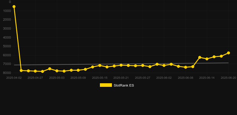Select the data point above 2025-05-09
This screenshot has width=237, height=115.
pos(78,70)
